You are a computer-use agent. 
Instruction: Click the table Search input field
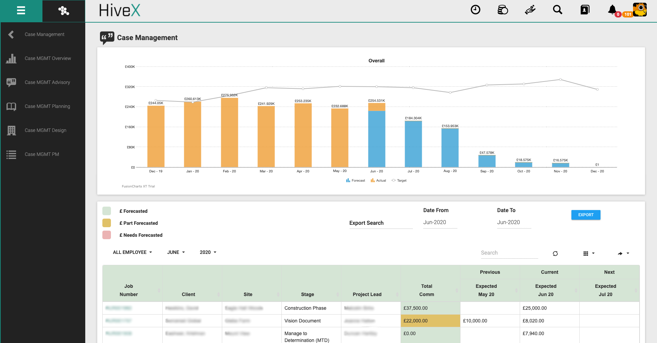click(509, 253)
